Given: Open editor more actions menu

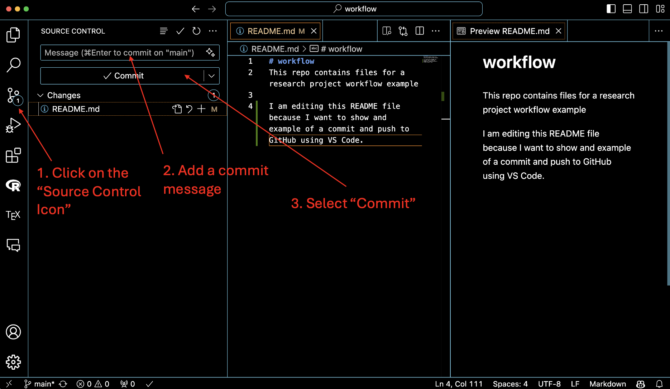Looking at the screenshot, I should coord(436,31).
